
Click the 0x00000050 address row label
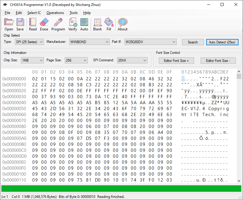(14, 109)
